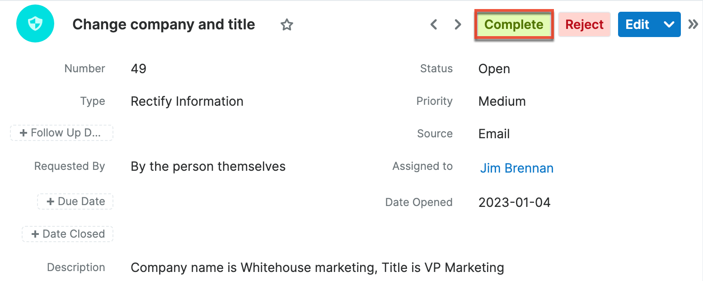Click the green Complete button
This screenshot has height=281, width=703.
point(514,24)
